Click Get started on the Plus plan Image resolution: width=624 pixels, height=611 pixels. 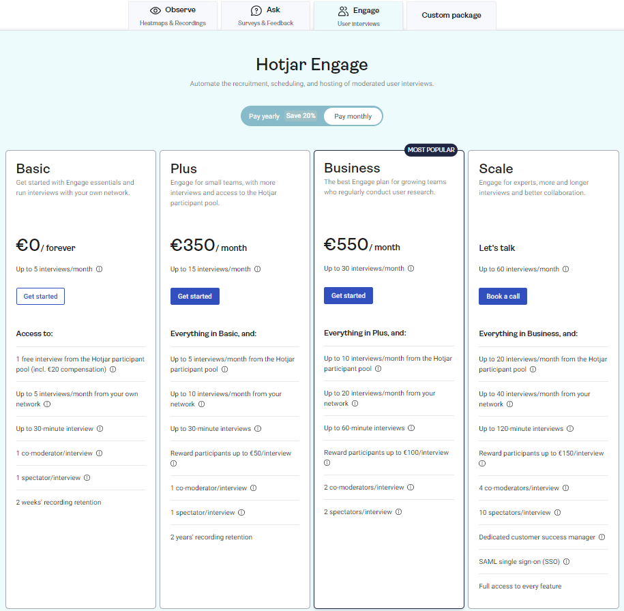click(195, 296)
